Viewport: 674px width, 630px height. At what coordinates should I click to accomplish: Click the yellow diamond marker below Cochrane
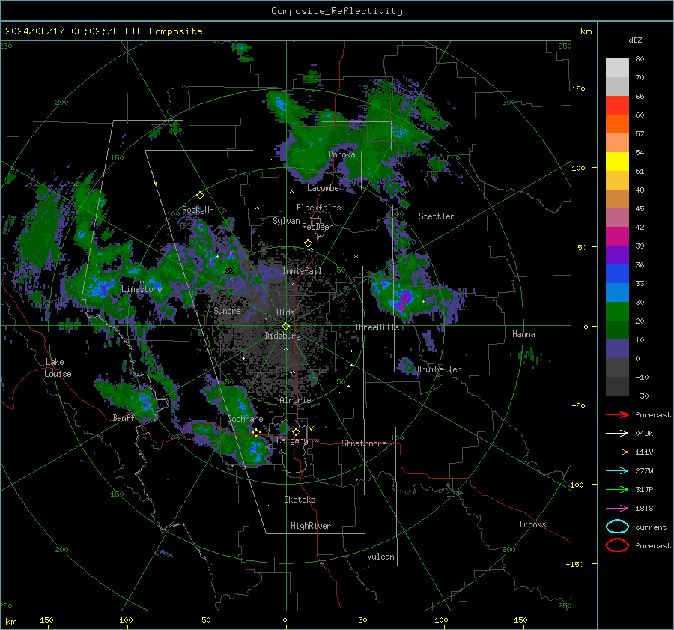(257, 432)
